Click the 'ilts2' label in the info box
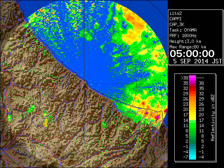Screen dimensions: 224x168 [176, 13]
